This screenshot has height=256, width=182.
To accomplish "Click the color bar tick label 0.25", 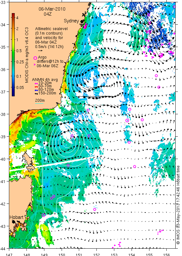I will coord(20,62).
